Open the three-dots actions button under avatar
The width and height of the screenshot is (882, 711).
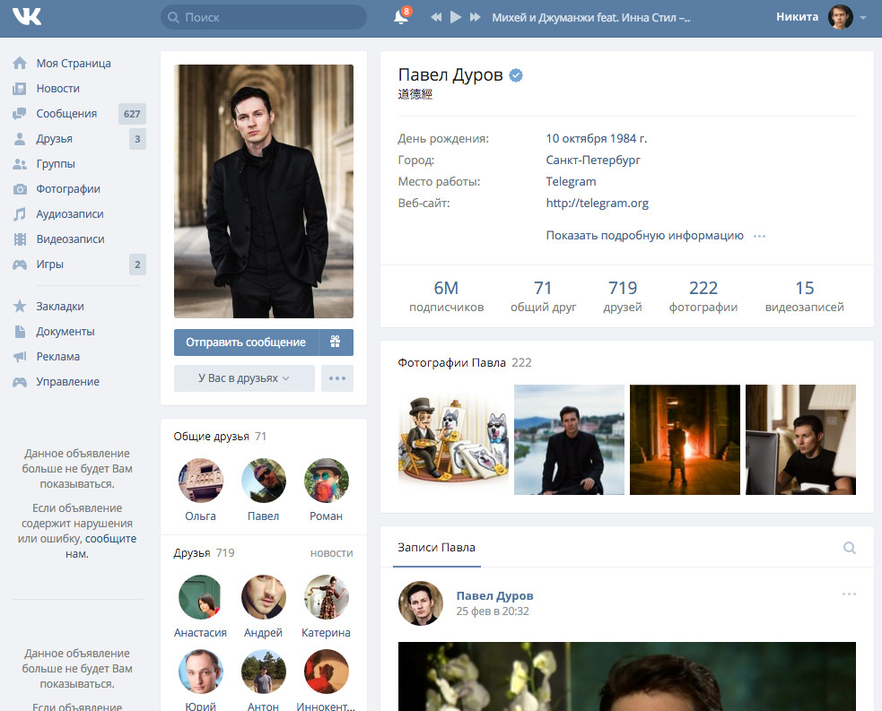[x=337, y=378]
